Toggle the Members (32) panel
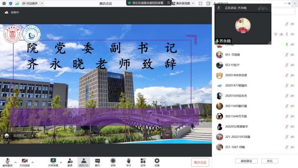This screenshot has width=298, height=168. pyautogui.click(x=84, y=162)
